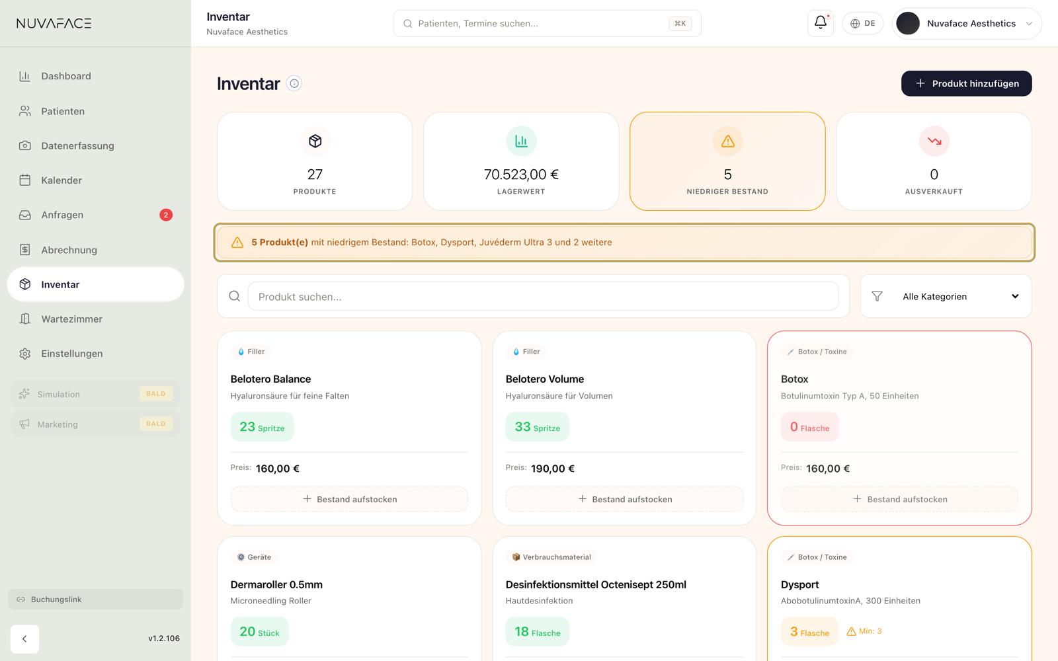Click the Verbrauchsmaterial tag on Desinfektionsmittel

pos(551,557)
